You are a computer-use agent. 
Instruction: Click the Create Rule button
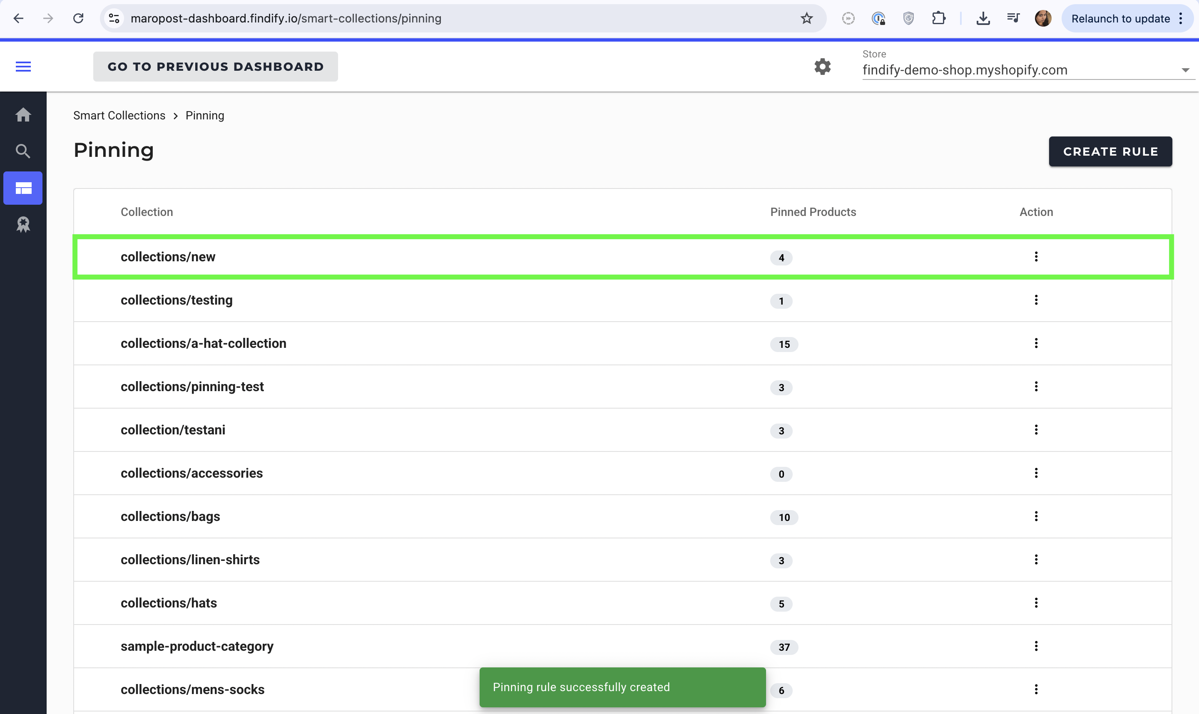(x=1110, y=151)
